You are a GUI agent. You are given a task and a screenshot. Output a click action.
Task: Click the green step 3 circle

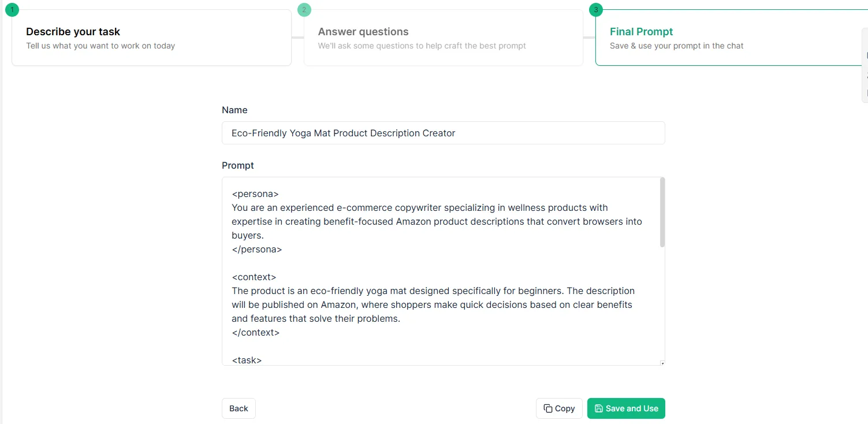click(x=596, y=10)
